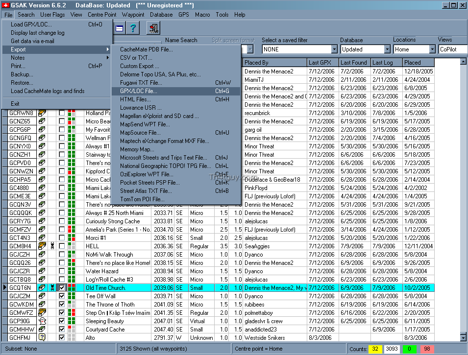
Task: Check the user flag for Water Hazard
Action: tap(62, 271)
